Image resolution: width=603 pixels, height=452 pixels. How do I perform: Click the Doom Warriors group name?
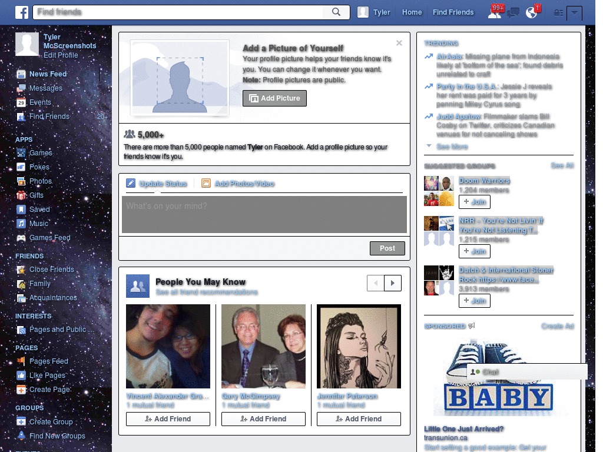point(484,181)
